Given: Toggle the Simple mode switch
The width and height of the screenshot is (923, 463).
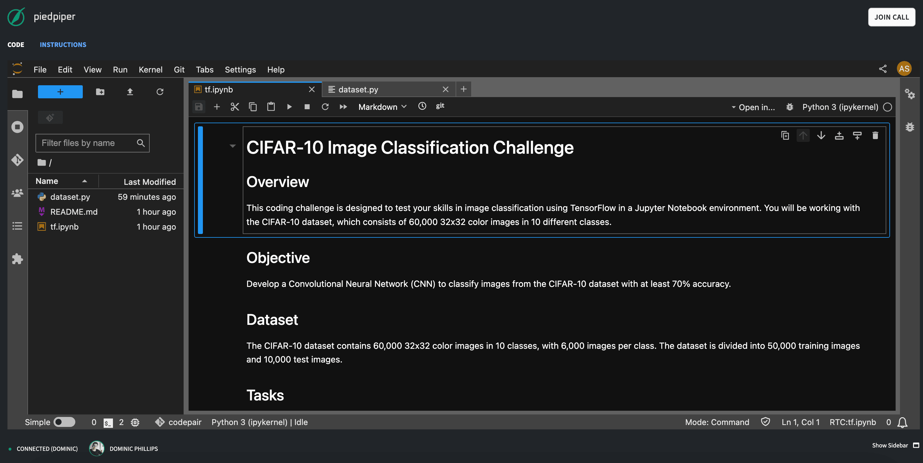Looking at the screenshot, I should (64, 422).
